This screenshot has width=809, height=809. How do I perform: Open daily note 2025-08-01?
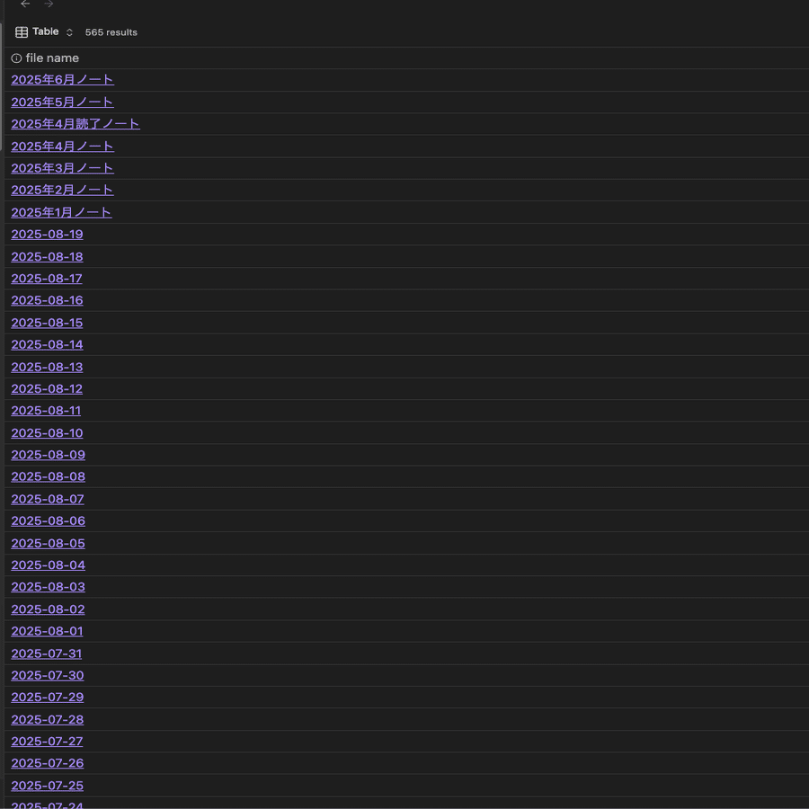[x=47, y=631]
